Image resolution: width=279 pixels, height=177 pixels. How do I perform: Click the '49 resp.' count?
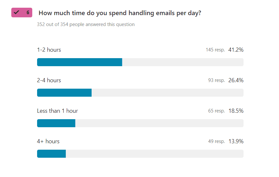click(216, 142)
